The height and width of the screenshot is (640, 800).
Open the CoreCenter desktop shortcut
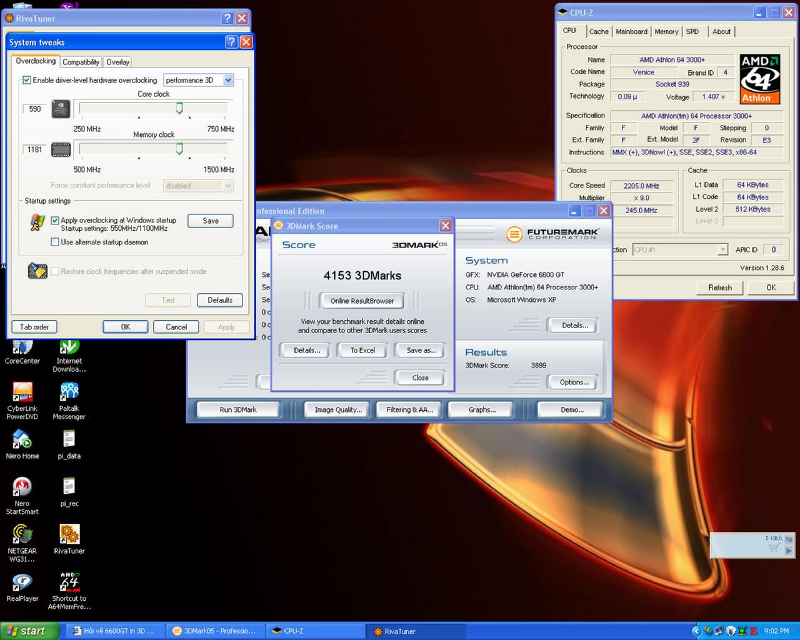coord(22,352)
